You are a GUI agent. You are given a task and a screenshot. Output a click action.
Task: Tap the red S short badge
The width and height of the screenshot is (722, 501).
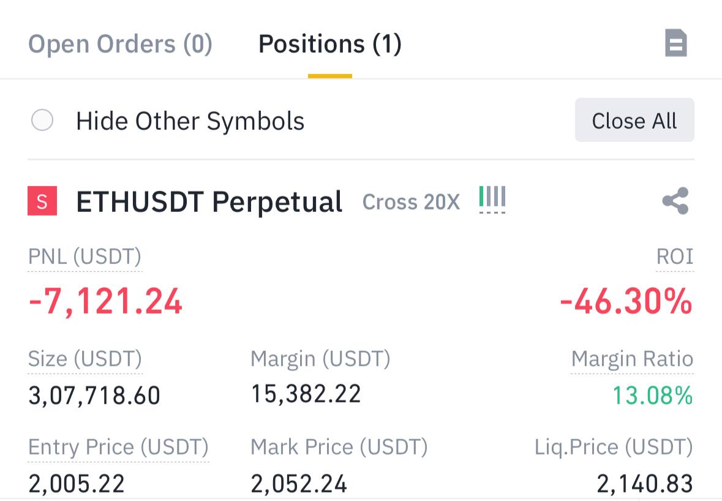click(42, 202)
